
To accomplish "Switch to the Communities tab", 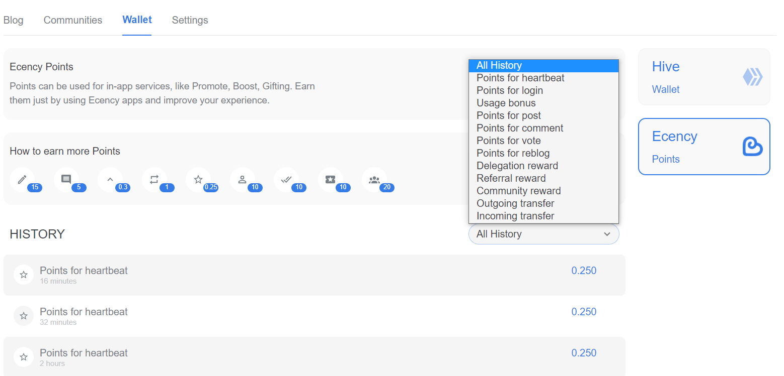I will [73, 20].
